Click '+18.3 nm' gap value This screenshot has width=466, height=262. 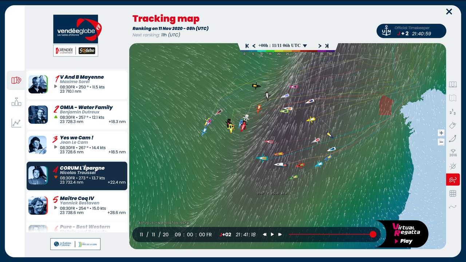117,122
